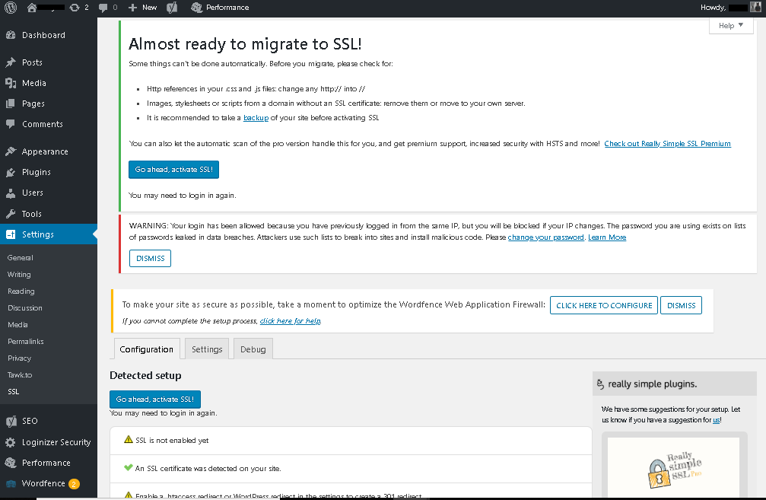Viewport: 766px width, 500px height.
Task: Open Media settings submenu item
Action: 17,324
